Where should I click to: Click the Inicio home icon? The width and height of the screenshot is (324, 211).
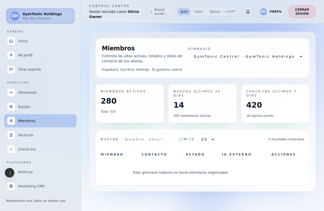pyautogui.click(x=11, y=41)
